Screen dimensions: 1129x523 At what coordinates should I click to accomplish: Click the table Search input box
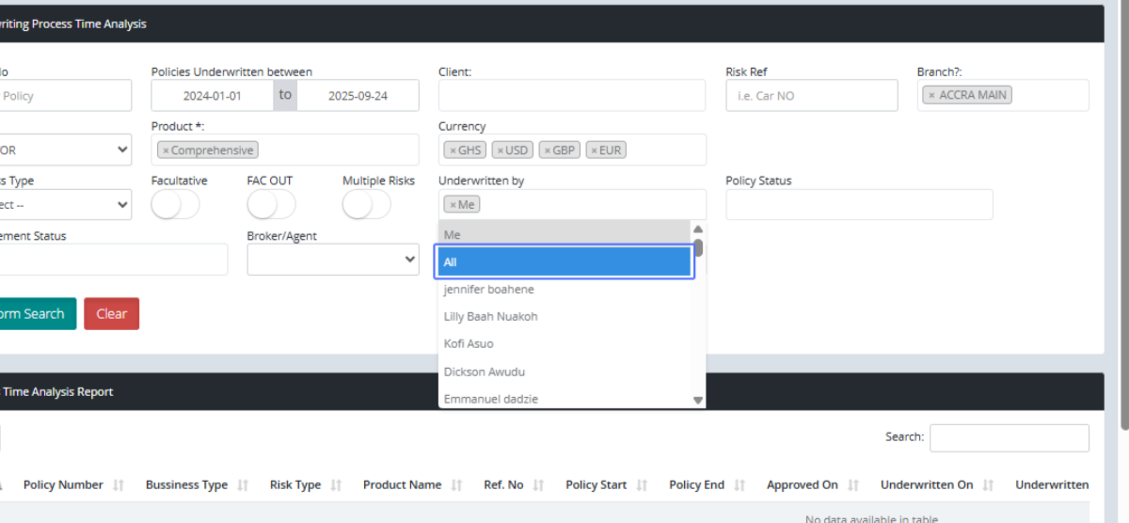pyautogui.click(x=1009, y=437)
